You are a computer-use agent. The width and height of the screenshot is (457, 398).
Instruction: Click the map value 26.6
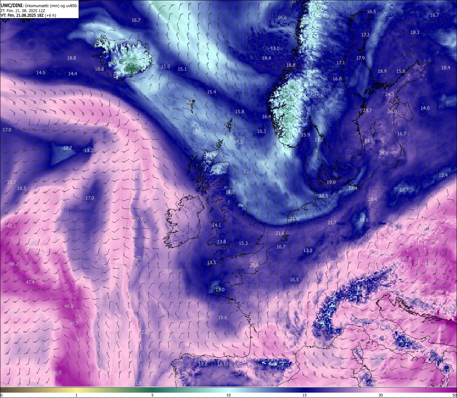(x=167, y=271)
